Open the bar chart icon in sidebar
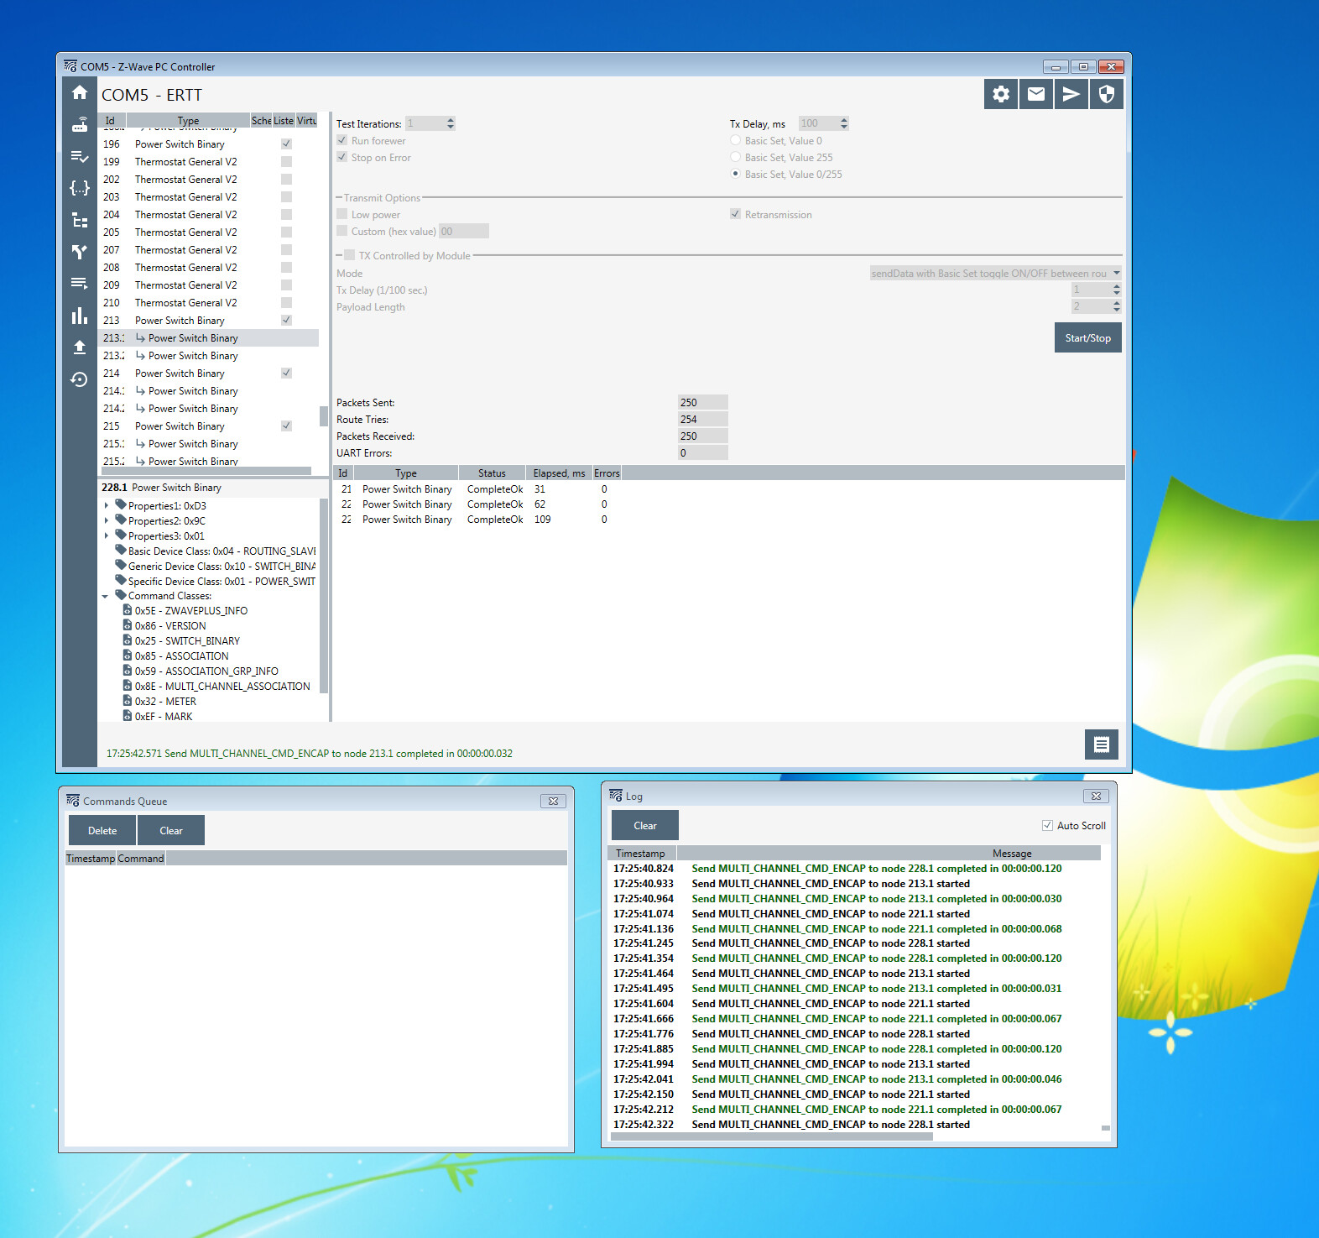The width and height of the screenshot is (1319, 1238). coord(80,316)
